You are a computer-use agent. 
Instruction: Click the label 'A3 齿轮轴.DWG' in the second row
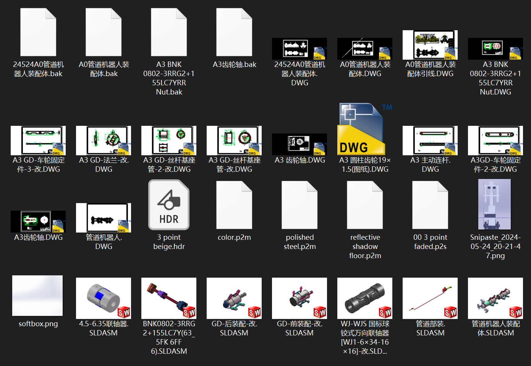(299, 160)
